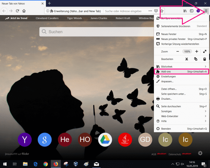Open the Library sidebar icon in toolbar
This screenshot has width=210, height=168.
(x=184, y=11)
